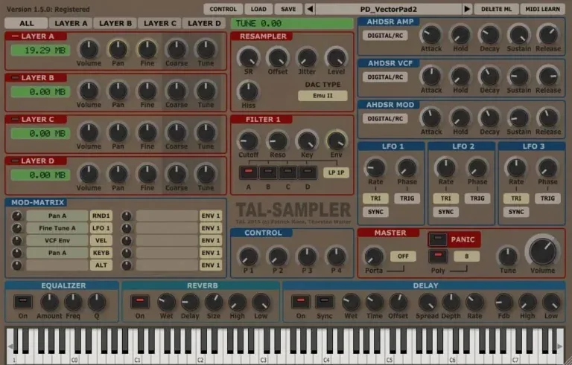The image size is (572, 365).
Task: Open LFO 1 TRI waveform dropdown
Action: 375,198
